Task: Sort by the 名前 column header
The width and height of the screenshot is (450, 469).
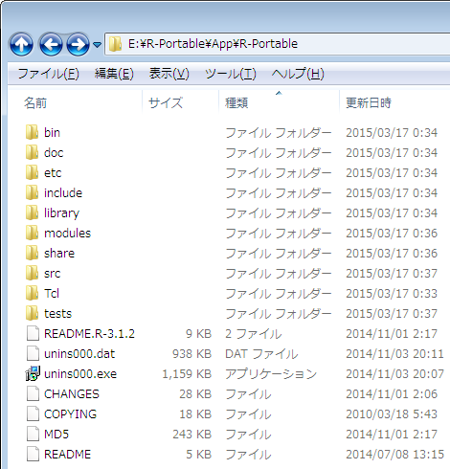Action: pyautogui.click(x=75, y=102)
